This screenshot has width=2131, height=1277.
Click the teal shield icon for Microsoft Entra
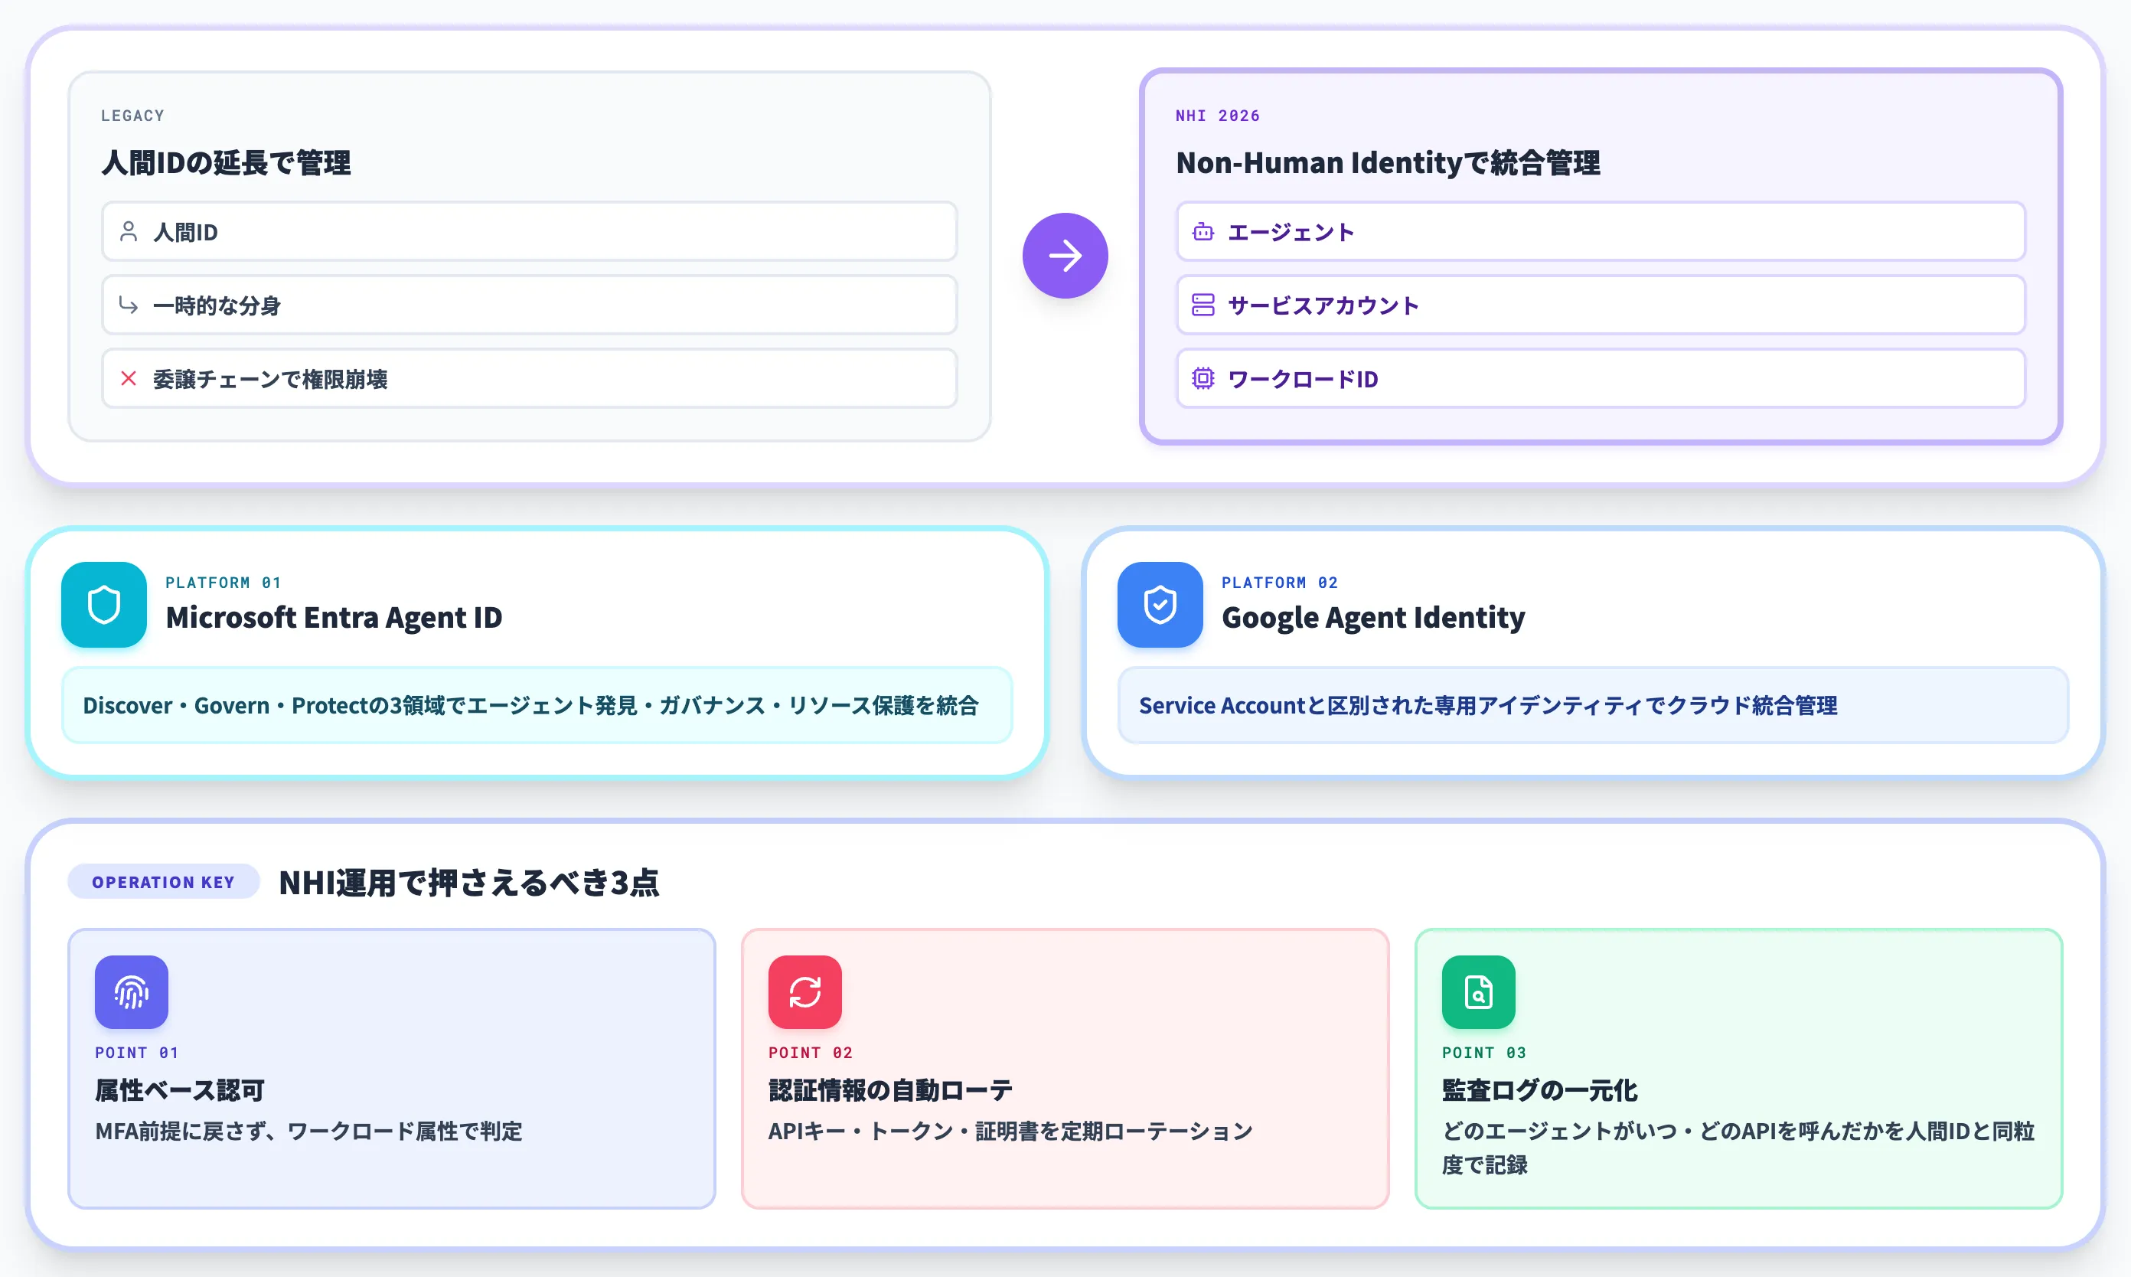pyautogui.click(x=104, y=604)
